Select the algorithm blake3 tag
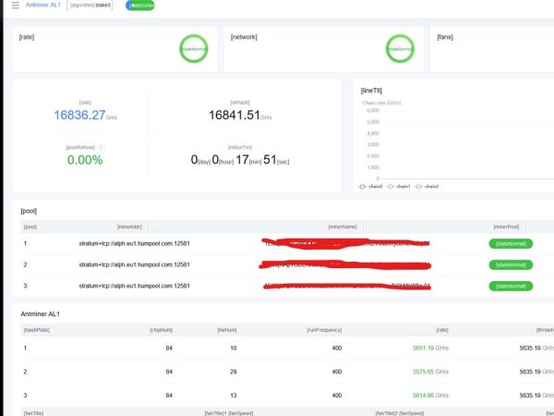 (x=90, y=6)
